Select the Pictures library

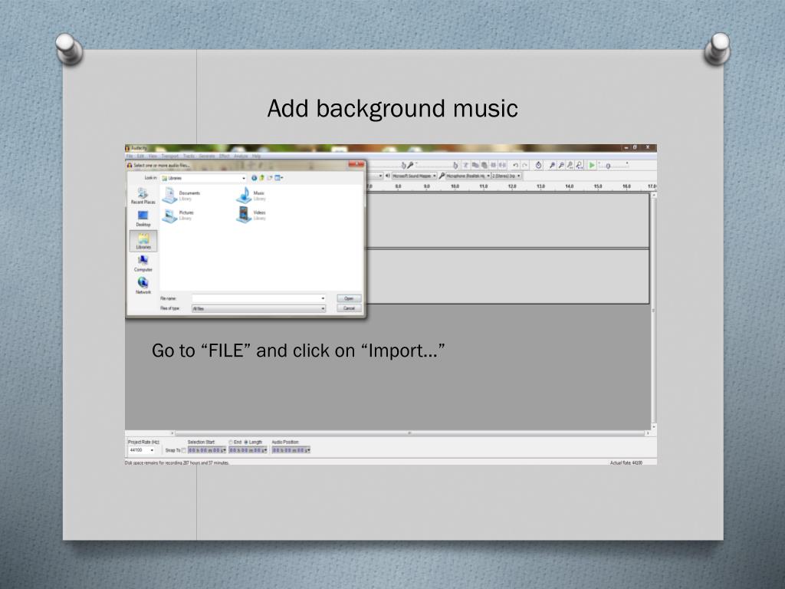coord(178,216)
